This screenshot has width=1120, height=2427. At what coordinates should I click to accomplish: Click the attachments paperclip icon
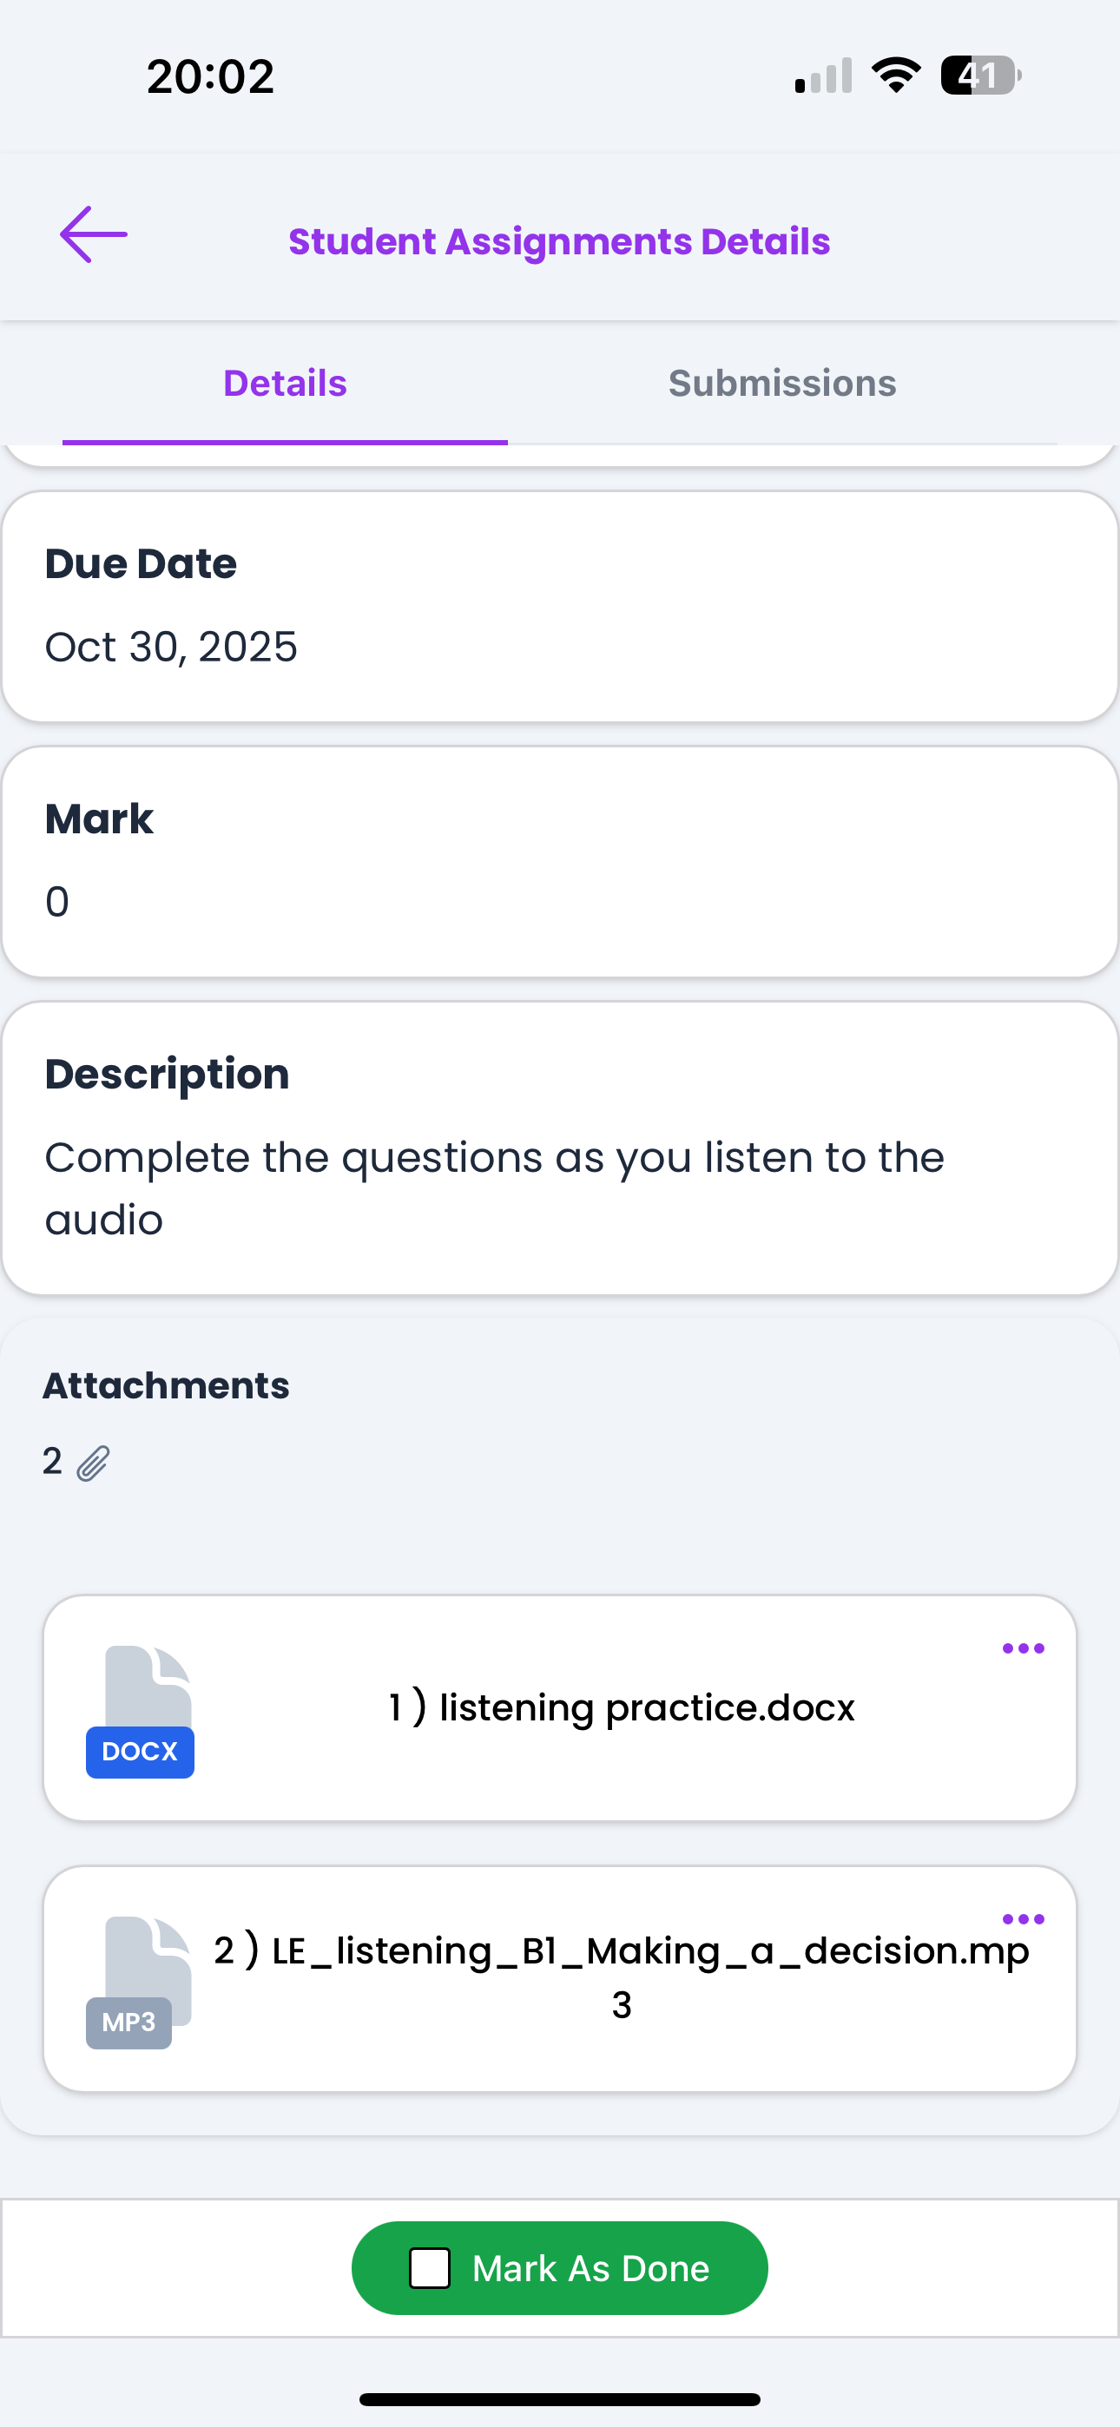(94, 1463)
